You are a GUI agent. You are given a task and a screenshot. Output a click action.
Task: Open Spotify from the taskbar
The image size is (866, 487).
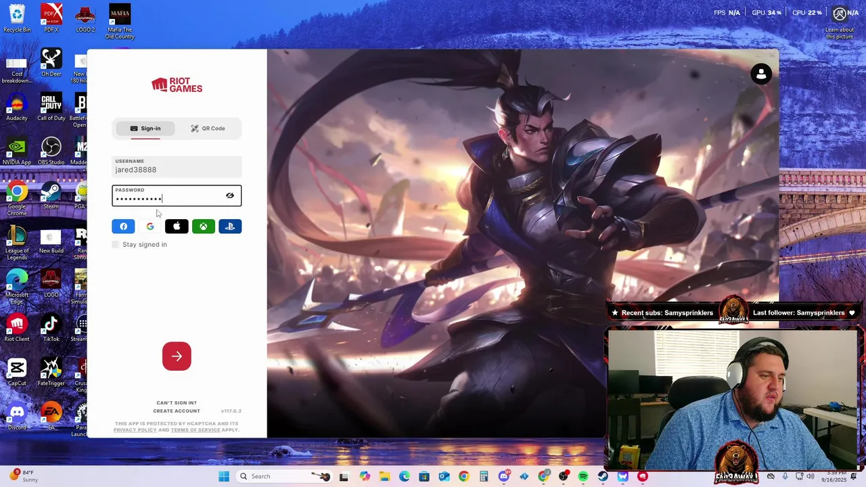(x=583, y=476)
